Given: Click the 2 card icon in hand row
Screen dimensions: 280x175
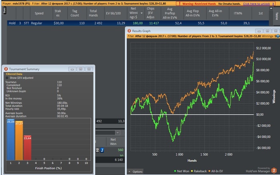Looking at the screenshot, I should [97, 150].
